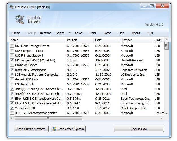Open the About menu item
The image size is (177, 141).
(x=136, y=33)
